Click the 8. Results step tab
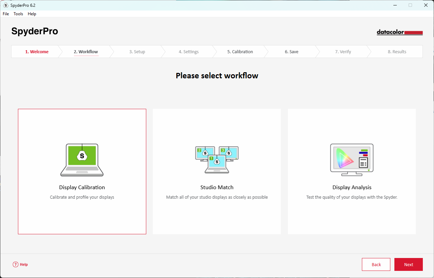The image size is (434, 278). 397,52
